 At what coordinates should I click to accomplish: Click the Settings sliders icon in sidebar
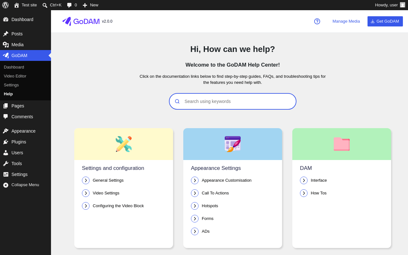pos(6,174)
